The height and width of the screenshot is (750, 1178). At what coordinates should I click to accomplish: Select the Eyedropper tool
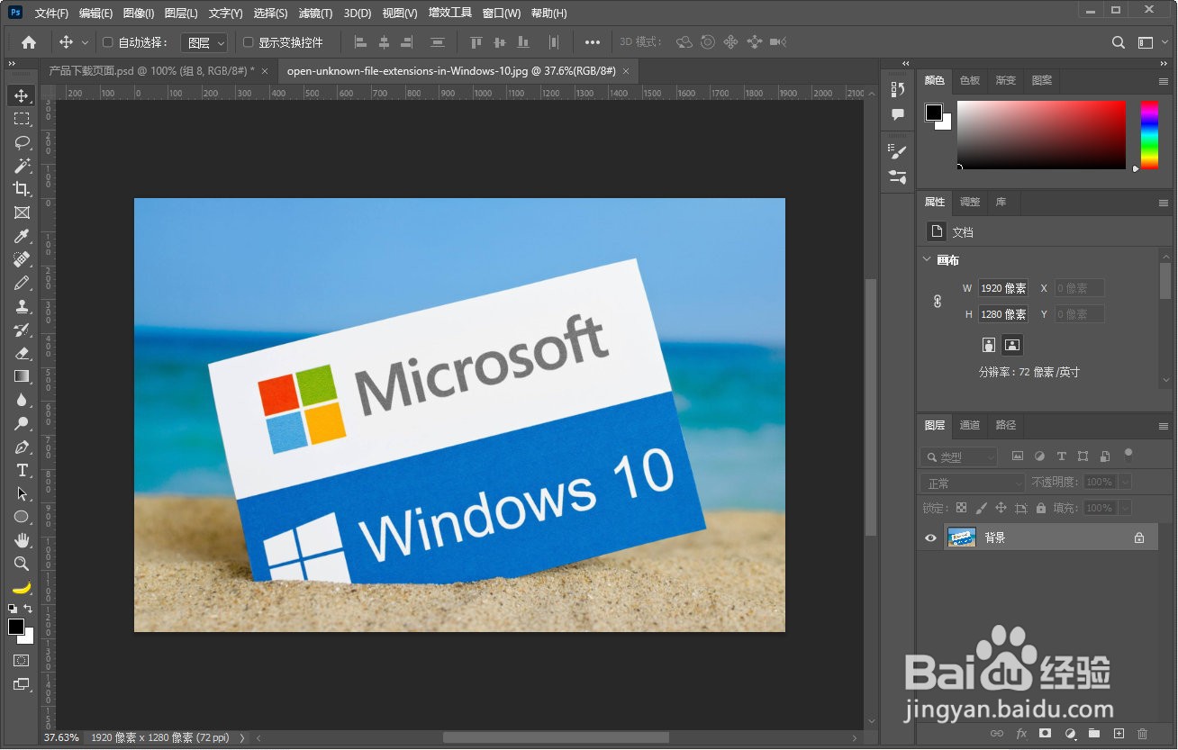[22, 236]
